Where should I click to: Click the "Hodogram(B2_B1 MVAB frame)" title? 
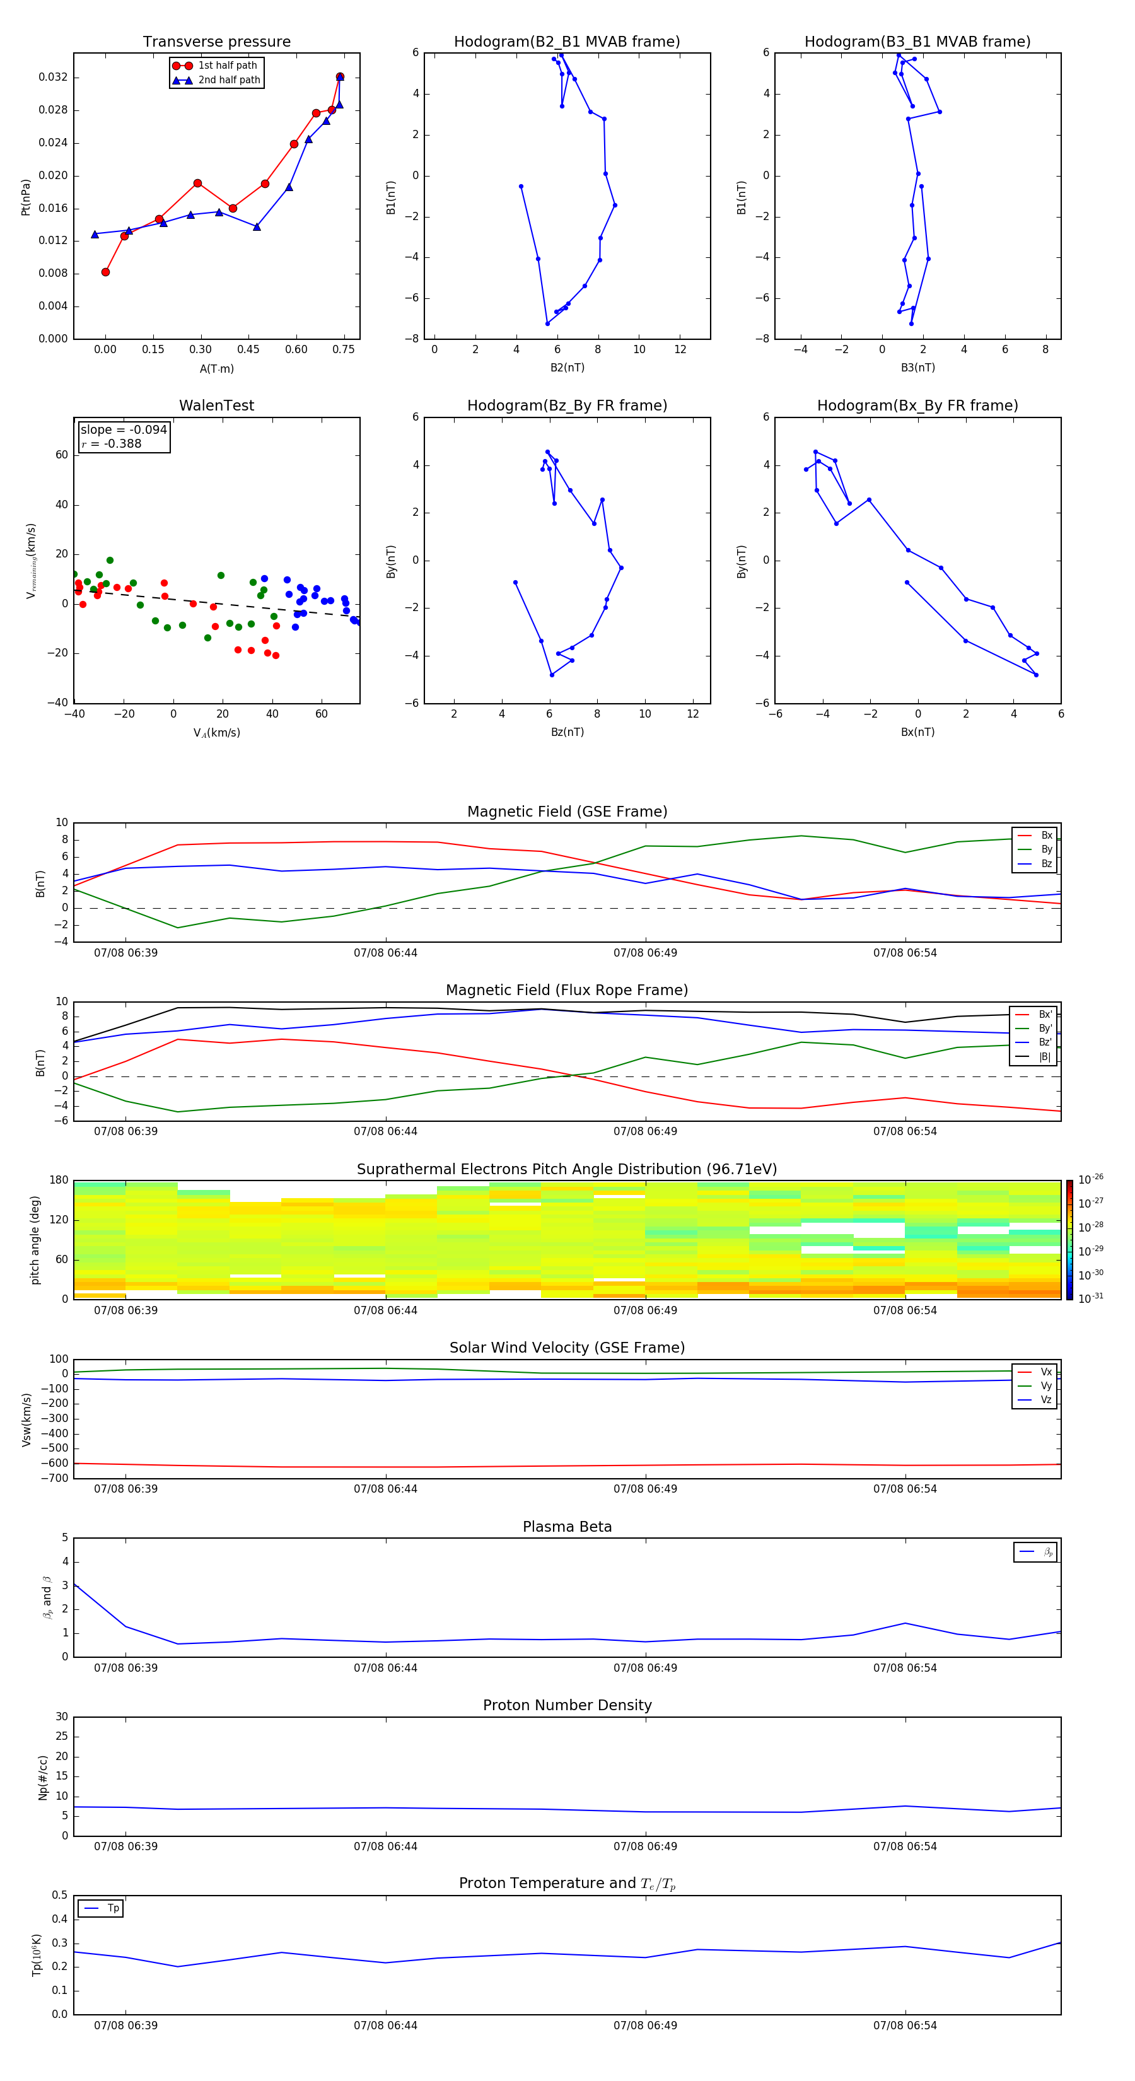point(567,42)
